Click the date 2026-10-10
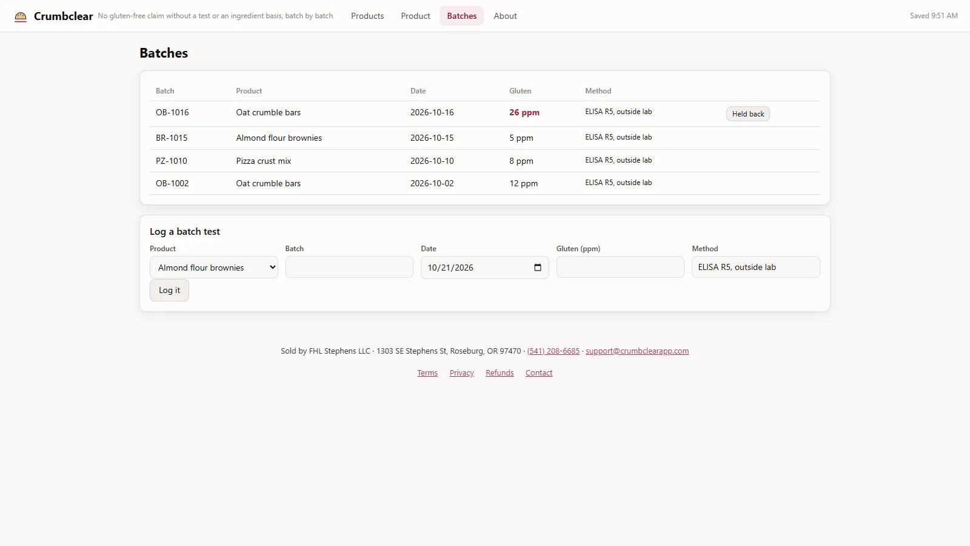Image resolution: width=970 pixels, height=546 pixels. pos(432,161)
